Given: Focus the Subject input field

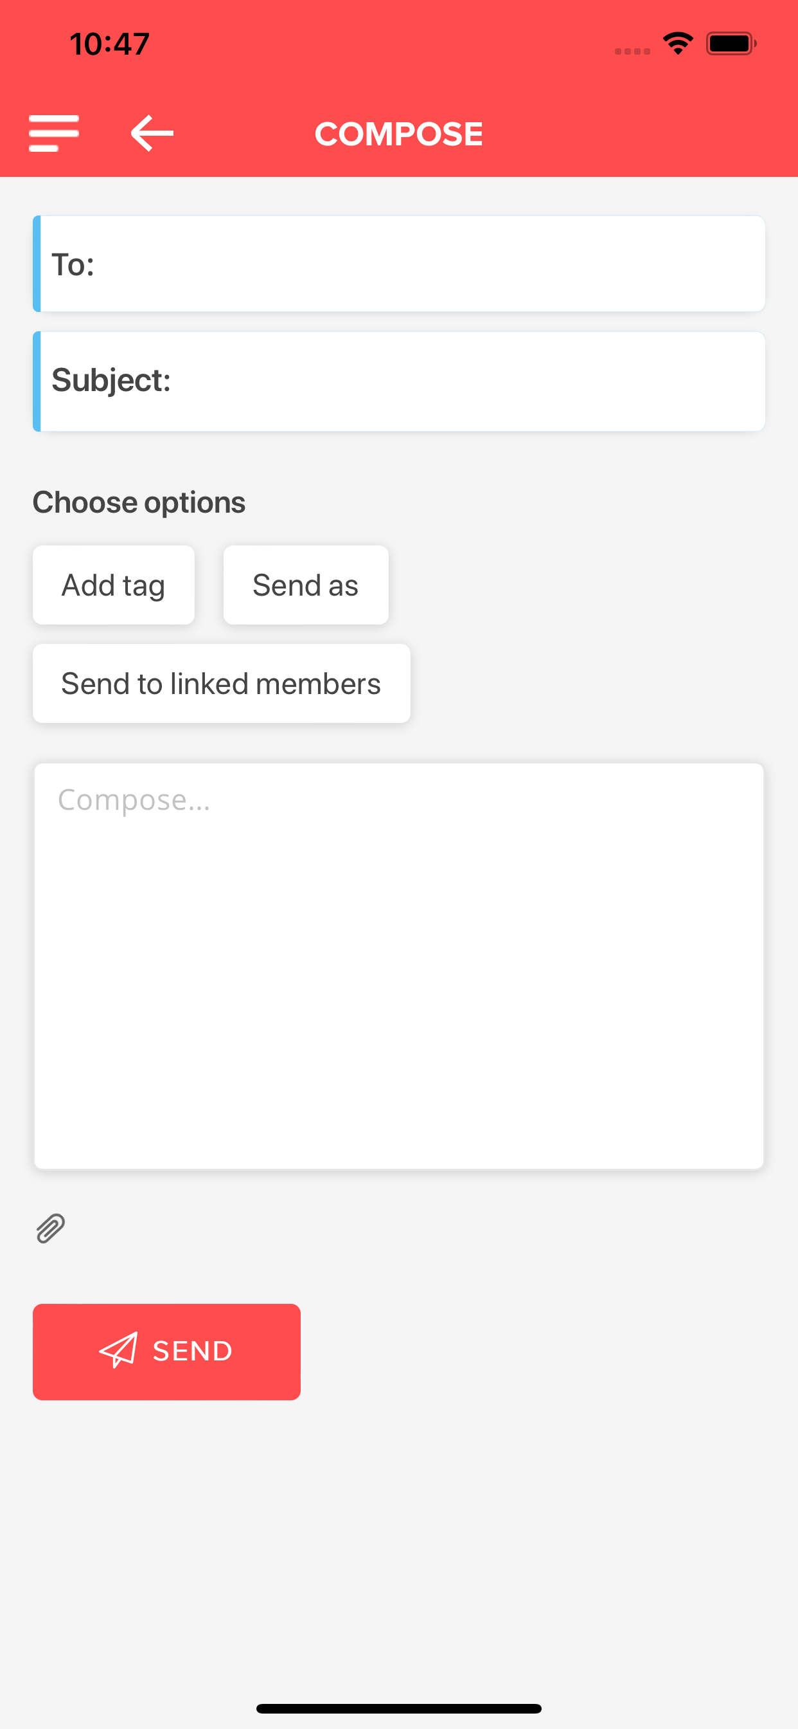Looking at the screenshot, I should pyautogui.click(x=399, y=381).
